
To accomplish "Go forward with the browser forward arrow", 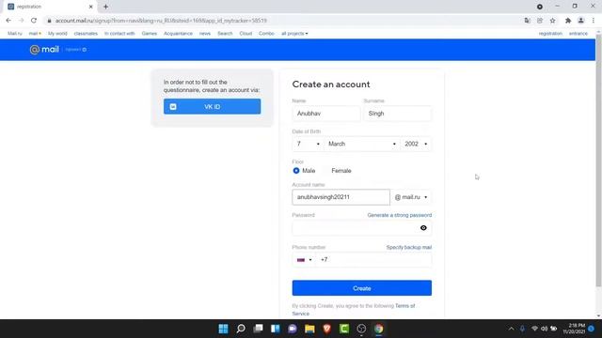I will (21, 21).
